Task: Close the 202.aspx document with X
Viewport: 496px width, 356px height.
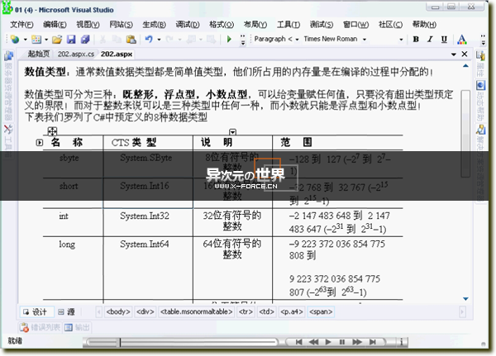Action: 465,54
